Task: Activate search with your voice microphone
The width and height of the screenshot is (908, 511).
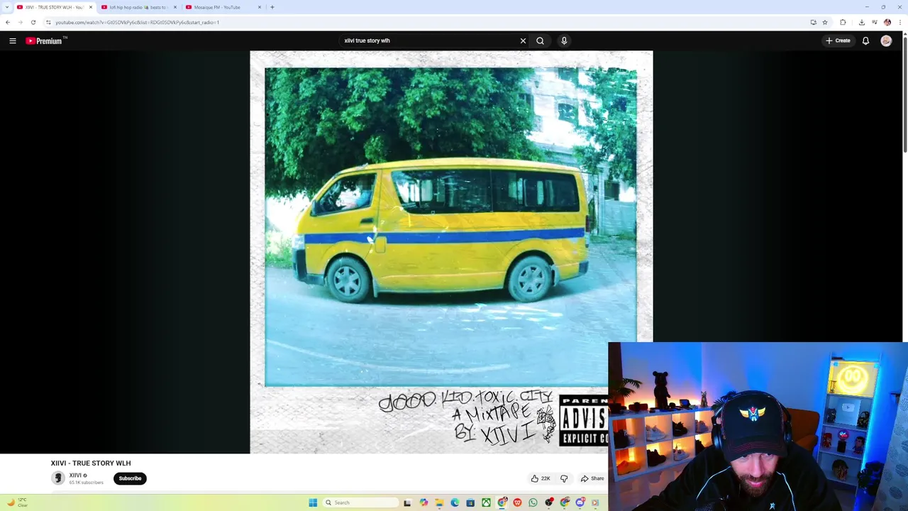Action: (564, 40)
